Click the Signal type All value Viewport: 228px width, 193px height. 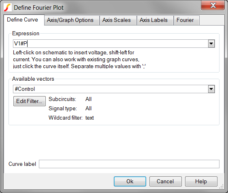88,108
